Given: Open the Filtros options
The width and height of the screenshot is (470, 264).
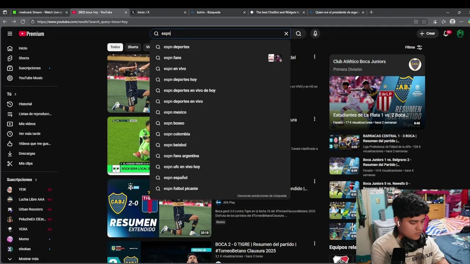Looking at the screenshot, I should coord(413,47).
